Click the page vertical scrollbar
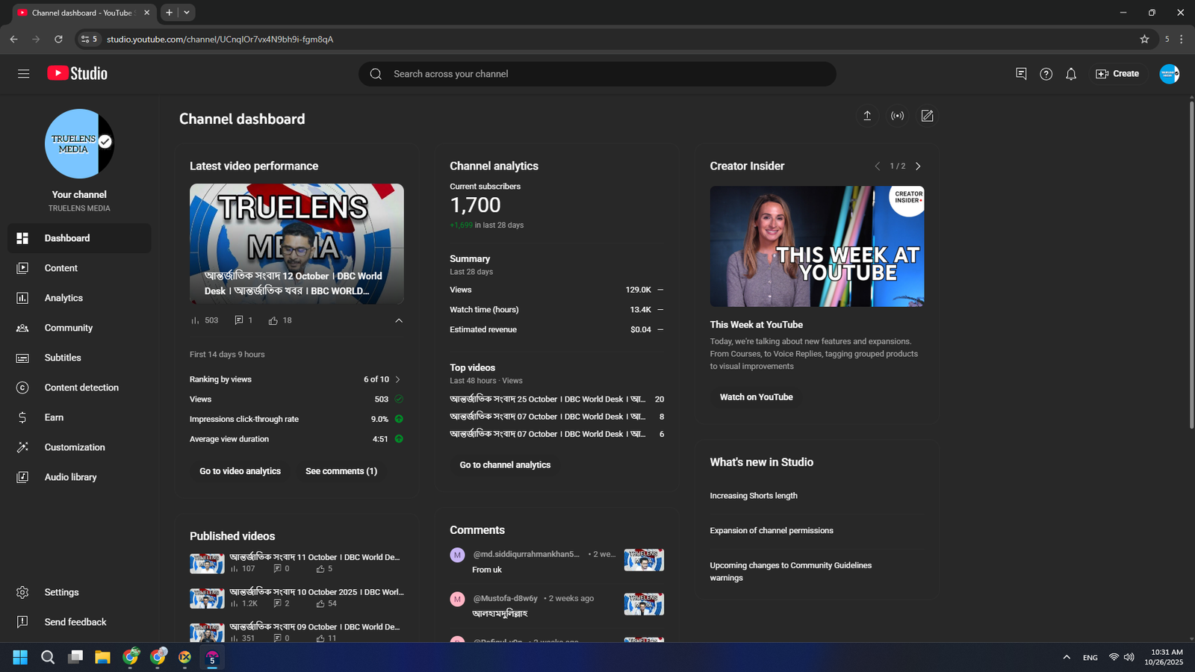 (x=1191, y=261)
